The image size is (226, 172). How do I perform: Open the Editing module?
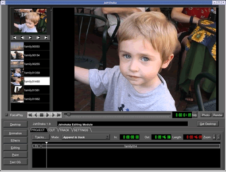point(16,148)
